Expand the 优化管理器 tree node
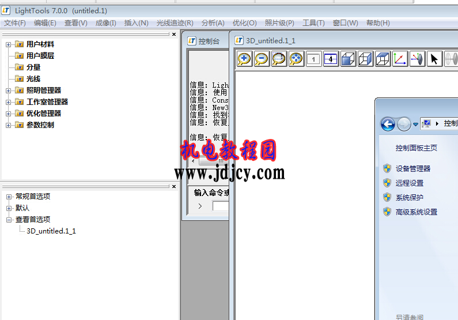 click(9, 114)
